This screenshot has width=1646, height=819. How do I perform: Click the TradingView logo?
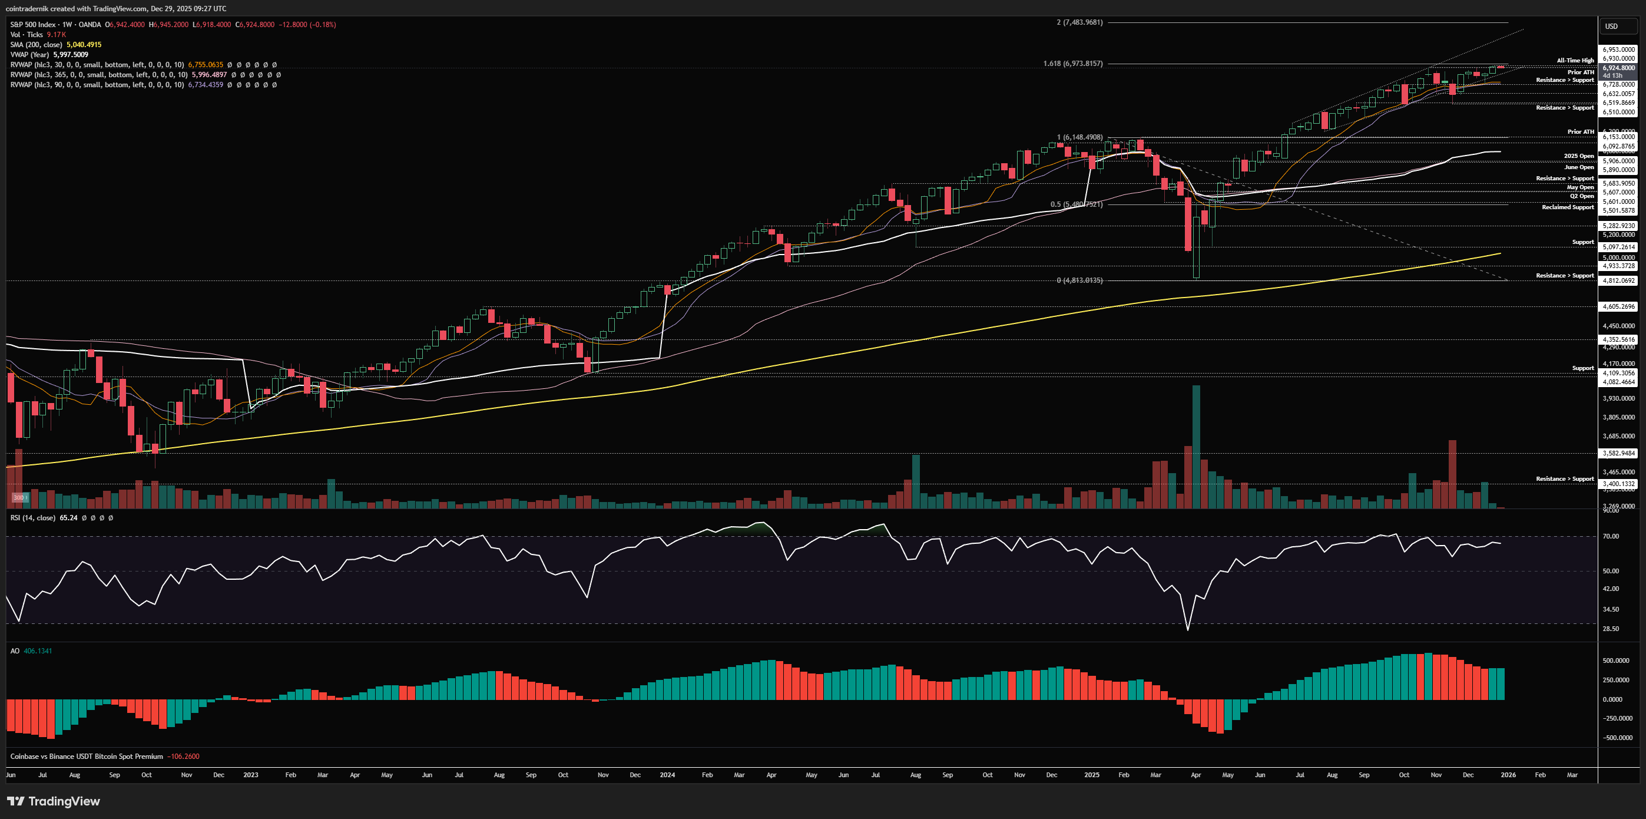54,801
